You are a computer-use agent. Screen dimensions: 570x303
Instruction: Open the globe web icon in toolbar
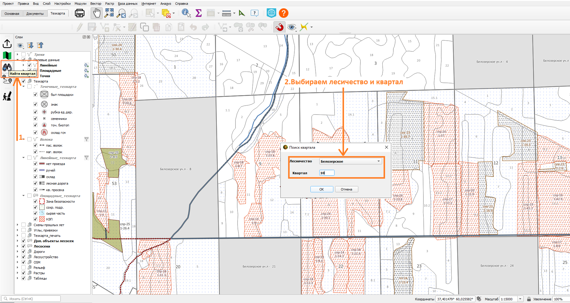[271, 13]
